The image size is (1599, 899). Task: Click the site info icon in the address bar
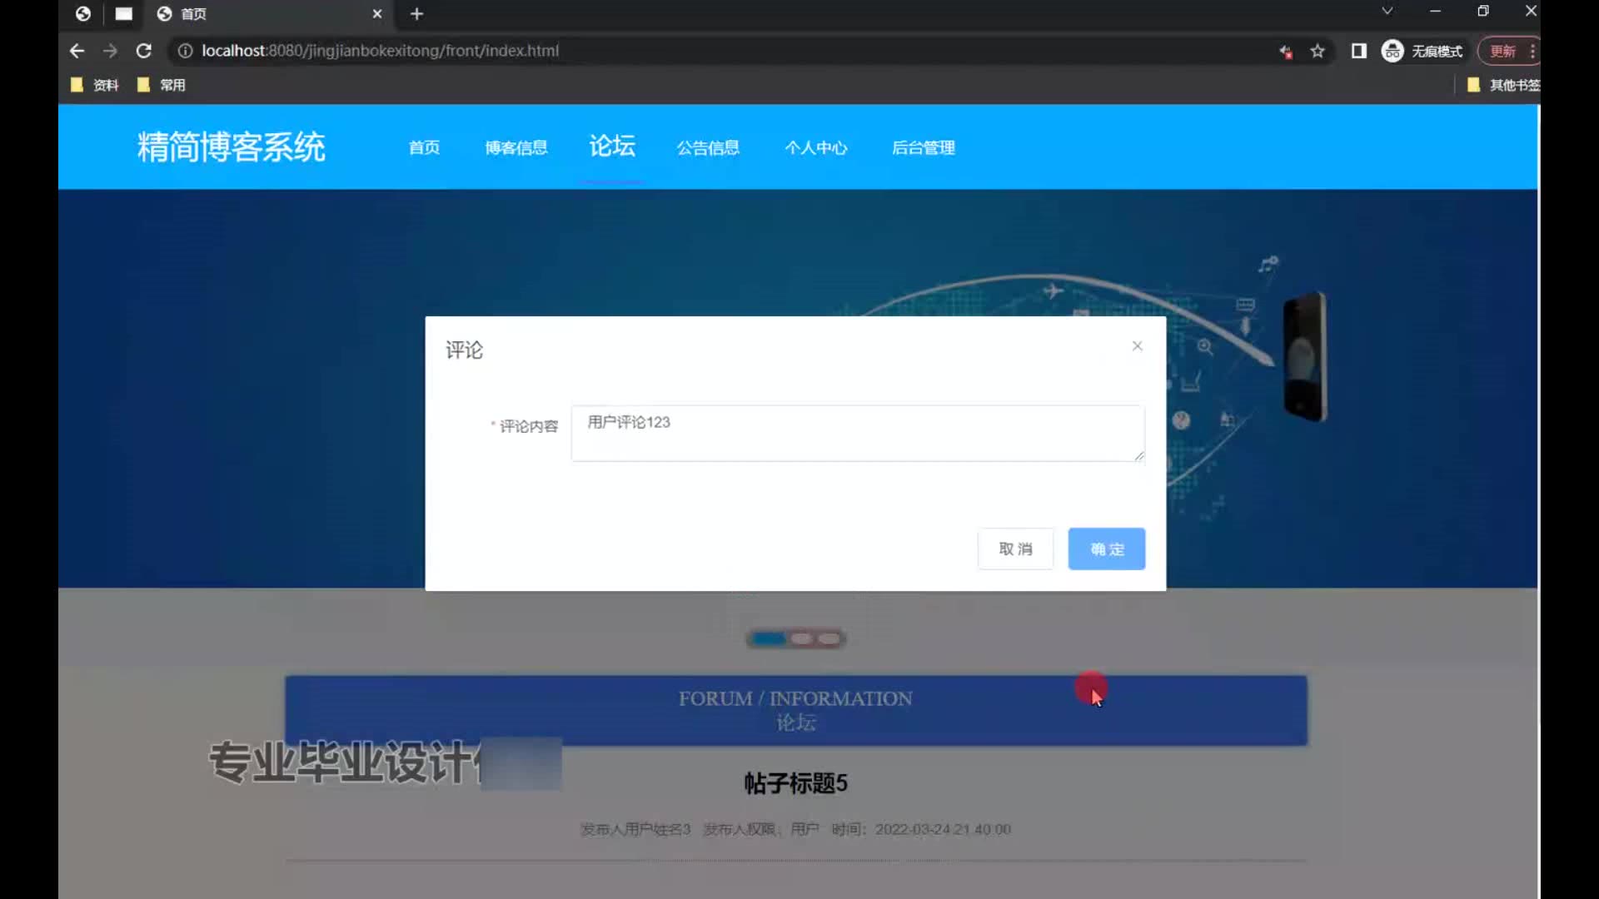185,51
